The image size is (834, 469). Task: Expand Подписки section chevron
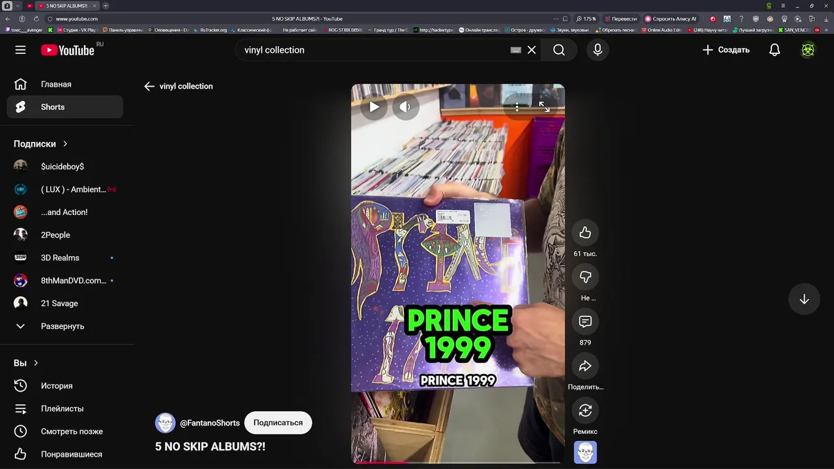pyautogui.click(x=65, y=144)
